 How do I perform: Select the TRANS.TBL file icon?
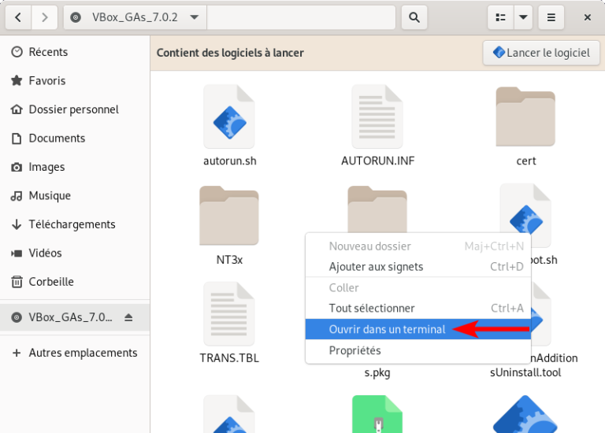(229, 313)
